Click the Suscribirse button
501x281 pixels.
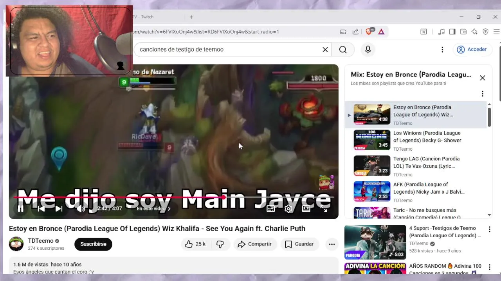click(93, 244)
